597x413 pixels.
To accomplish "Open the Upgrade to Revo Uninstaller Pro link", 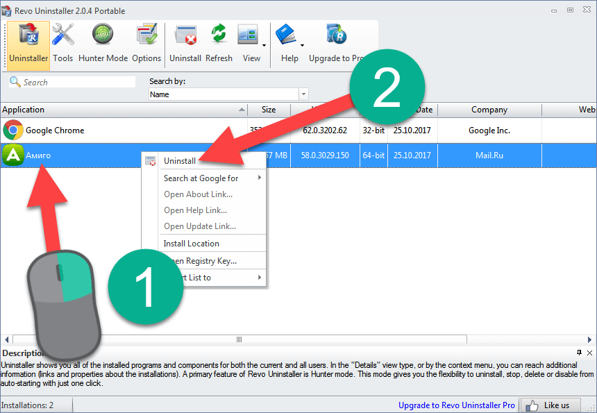I will [456, 405].
